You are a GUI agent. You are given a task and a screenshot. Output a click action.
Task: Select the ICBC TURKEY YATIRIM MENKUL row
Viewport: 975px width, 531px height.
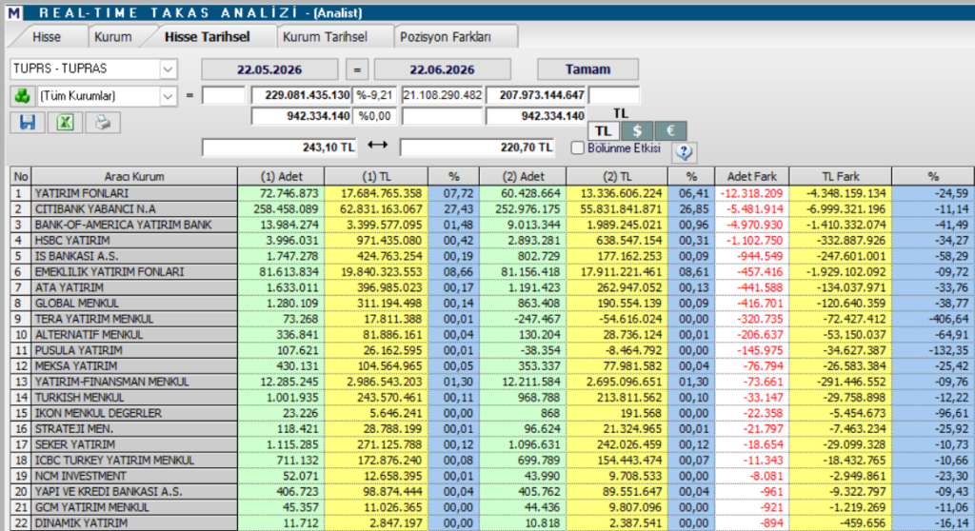click(x=491, y=461)
